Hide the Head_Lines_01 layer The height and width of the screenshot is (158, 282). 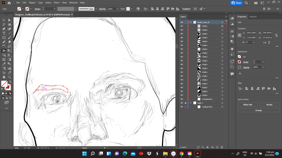point(182,22)
